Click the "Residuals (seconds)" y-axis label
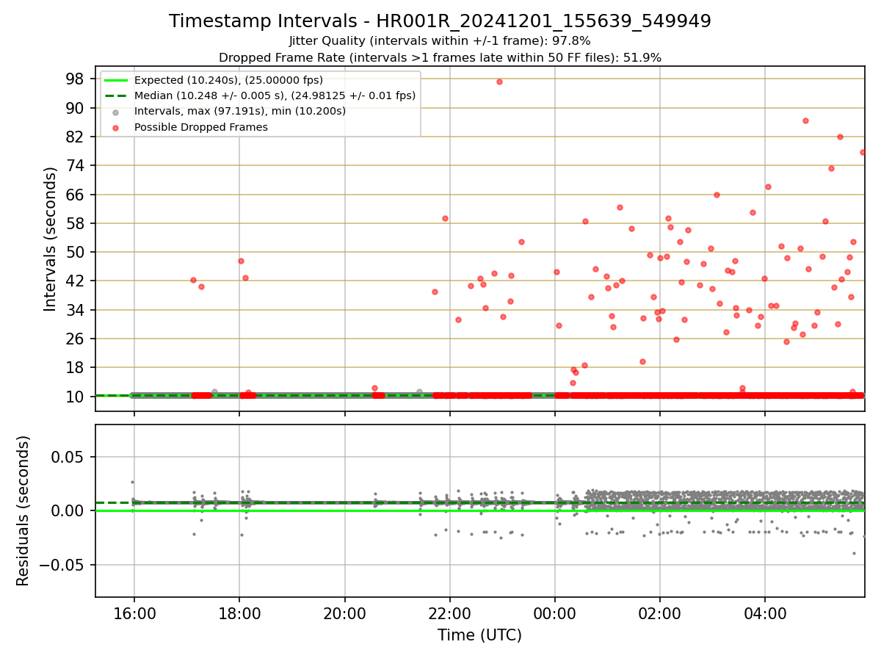 pos(23,510)
